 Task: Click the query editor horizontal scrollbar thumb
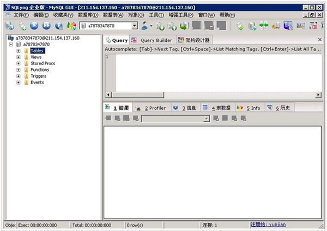[x=138, y=95]
